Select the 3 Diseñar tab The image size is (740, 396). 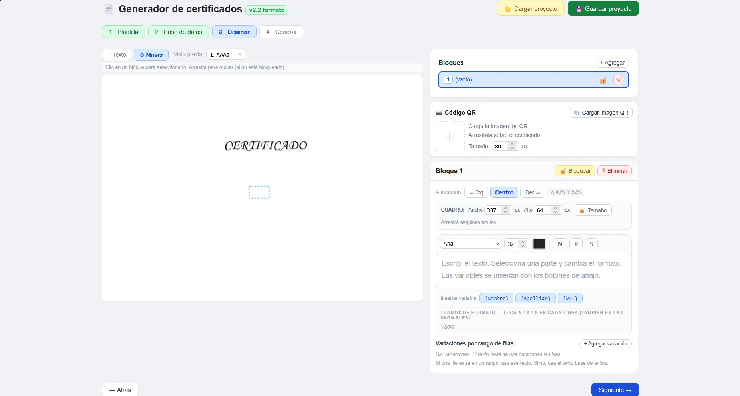pos(234,32)
